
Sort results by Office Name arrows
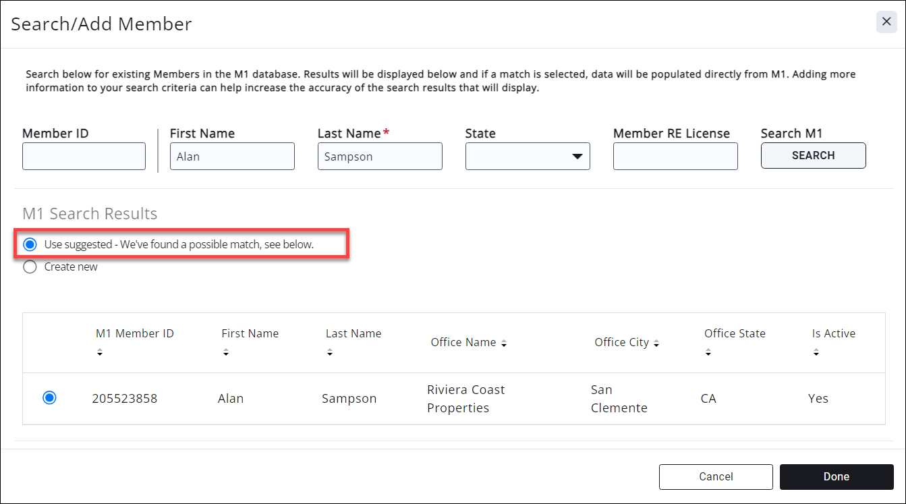point(504,343)
